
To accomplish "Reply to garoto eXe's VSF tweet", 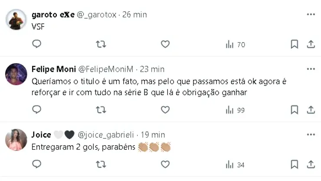I will coord(37,44).
